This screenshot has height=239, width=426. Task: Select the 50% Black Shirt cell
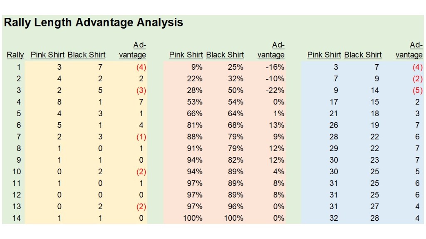pos(235,90)
